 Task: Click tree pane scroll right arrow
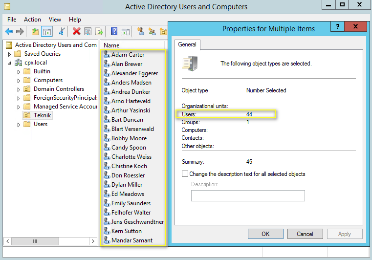click(93, 241)
